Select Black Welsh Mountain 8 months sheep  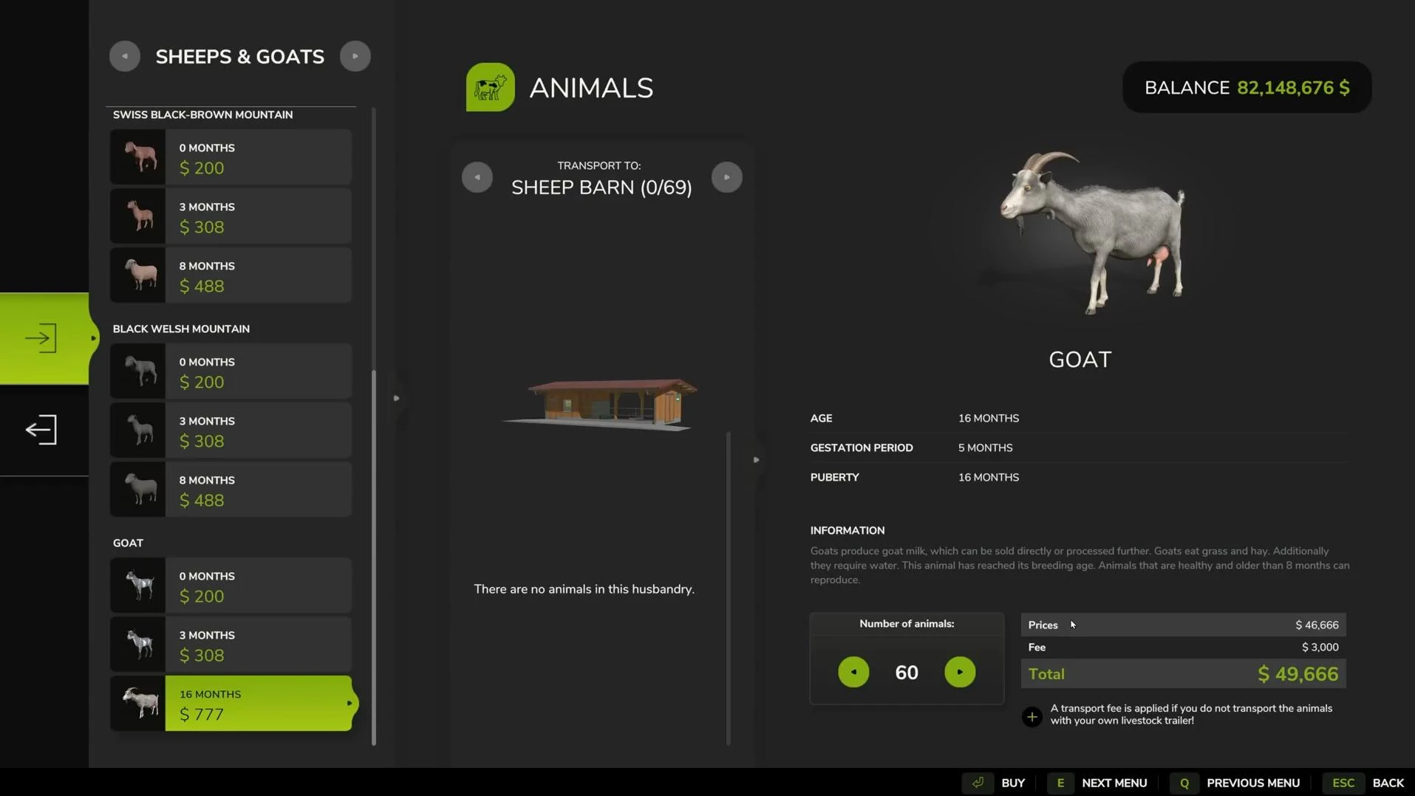coord(231,490)
